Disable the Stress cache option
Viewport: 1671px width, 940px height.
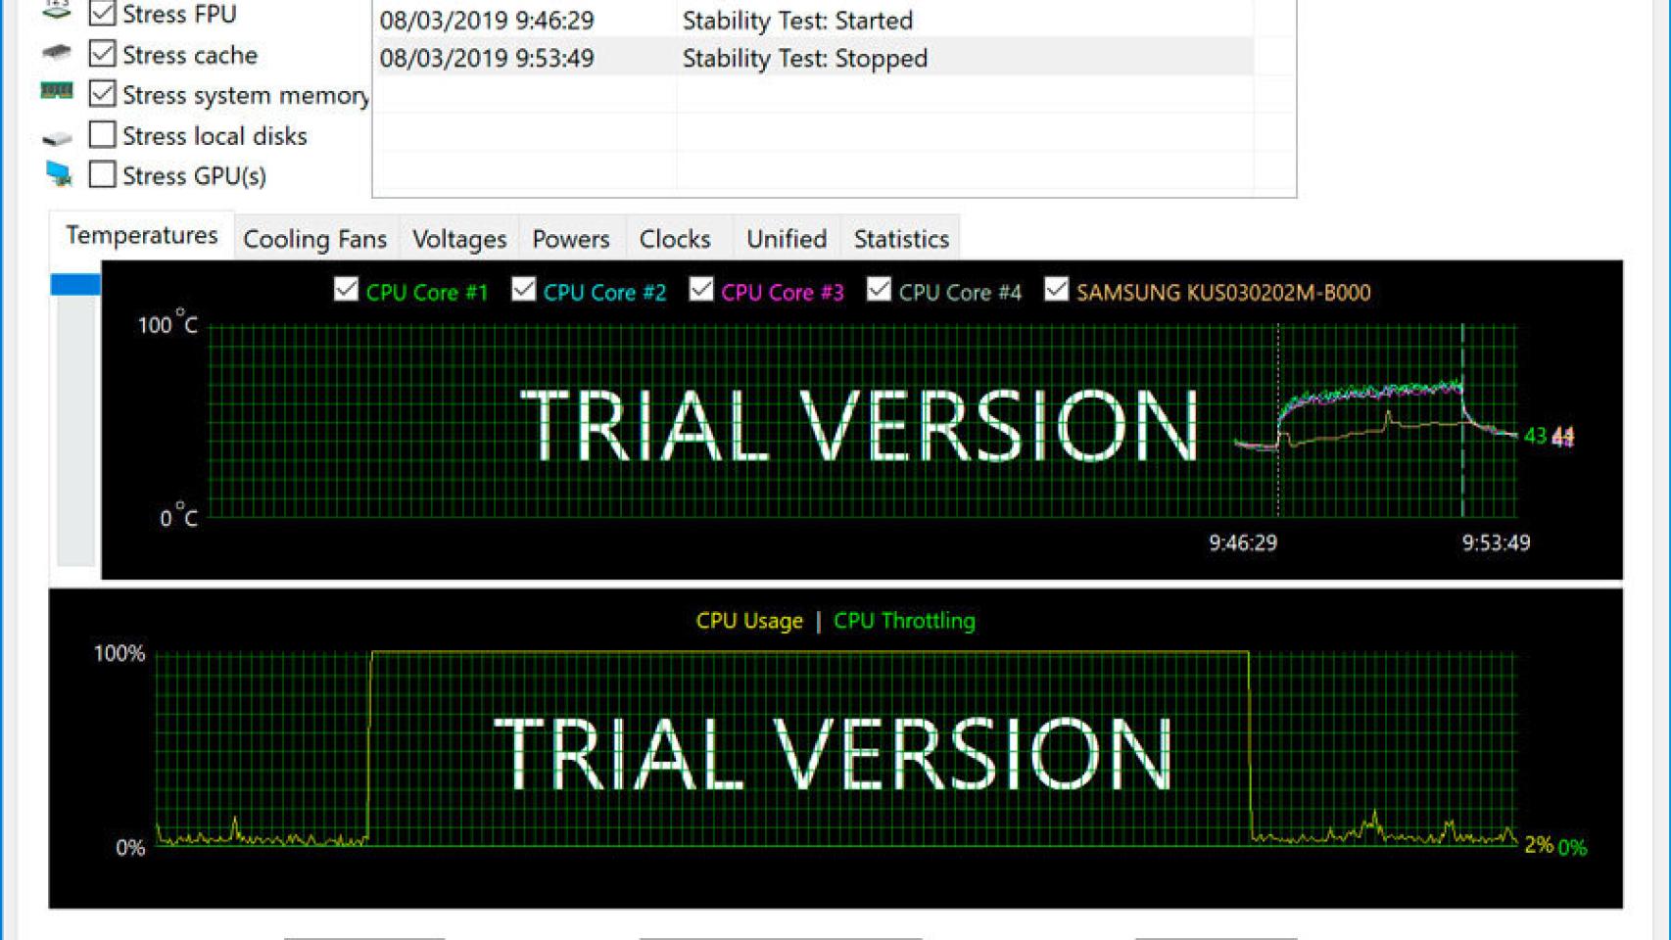(x=102, y=54)
